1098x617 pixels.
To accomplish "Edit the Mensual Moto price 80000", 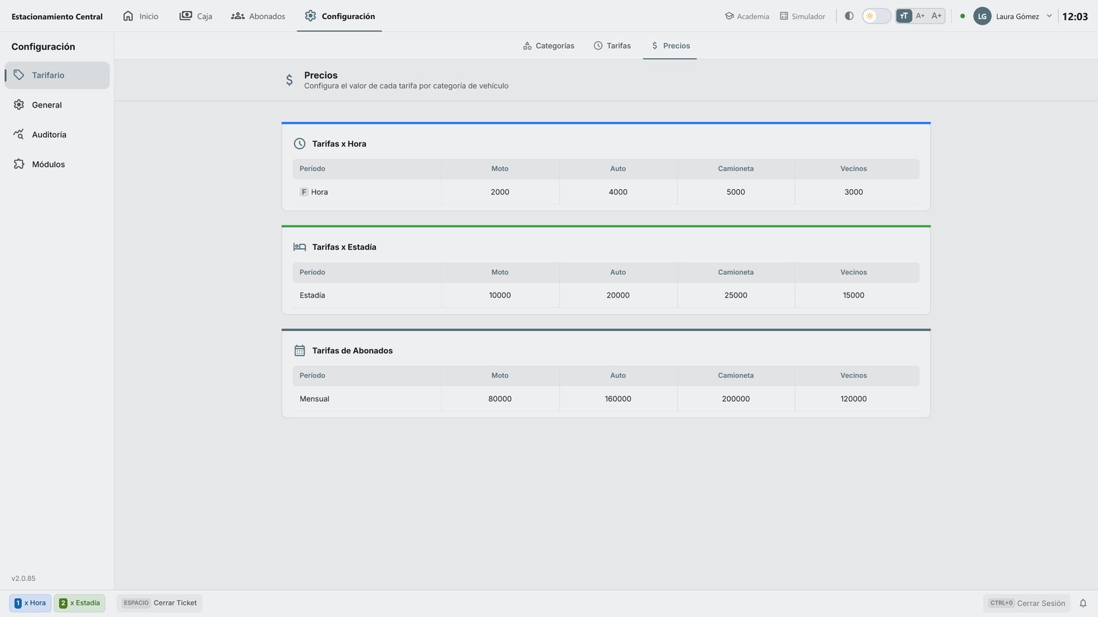I will click(500, 399).
